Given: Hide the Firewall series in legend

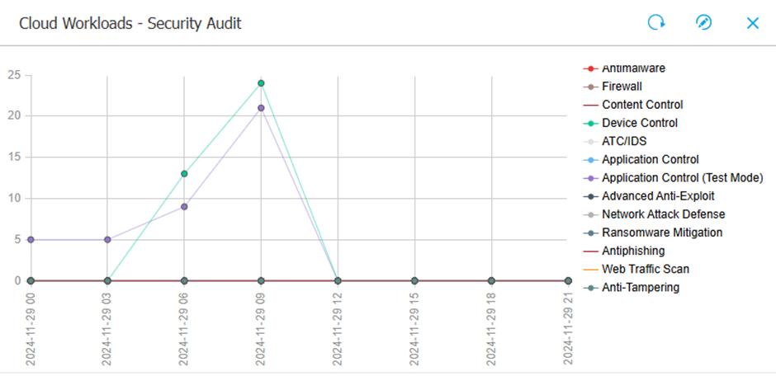Looking at the screenshot, I should pos(622,87).
